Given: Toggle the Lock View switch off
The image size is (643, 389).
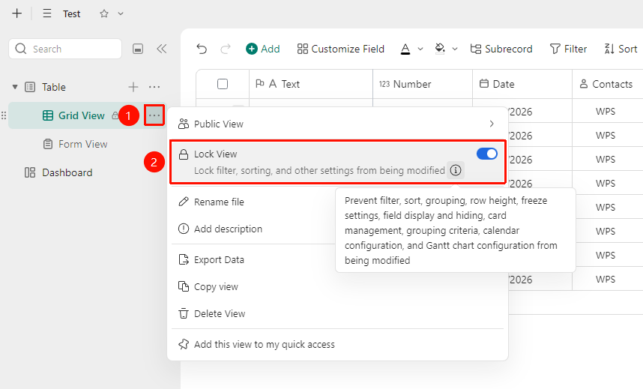Looking at the screenshot, I should click(x=487, y=154).
